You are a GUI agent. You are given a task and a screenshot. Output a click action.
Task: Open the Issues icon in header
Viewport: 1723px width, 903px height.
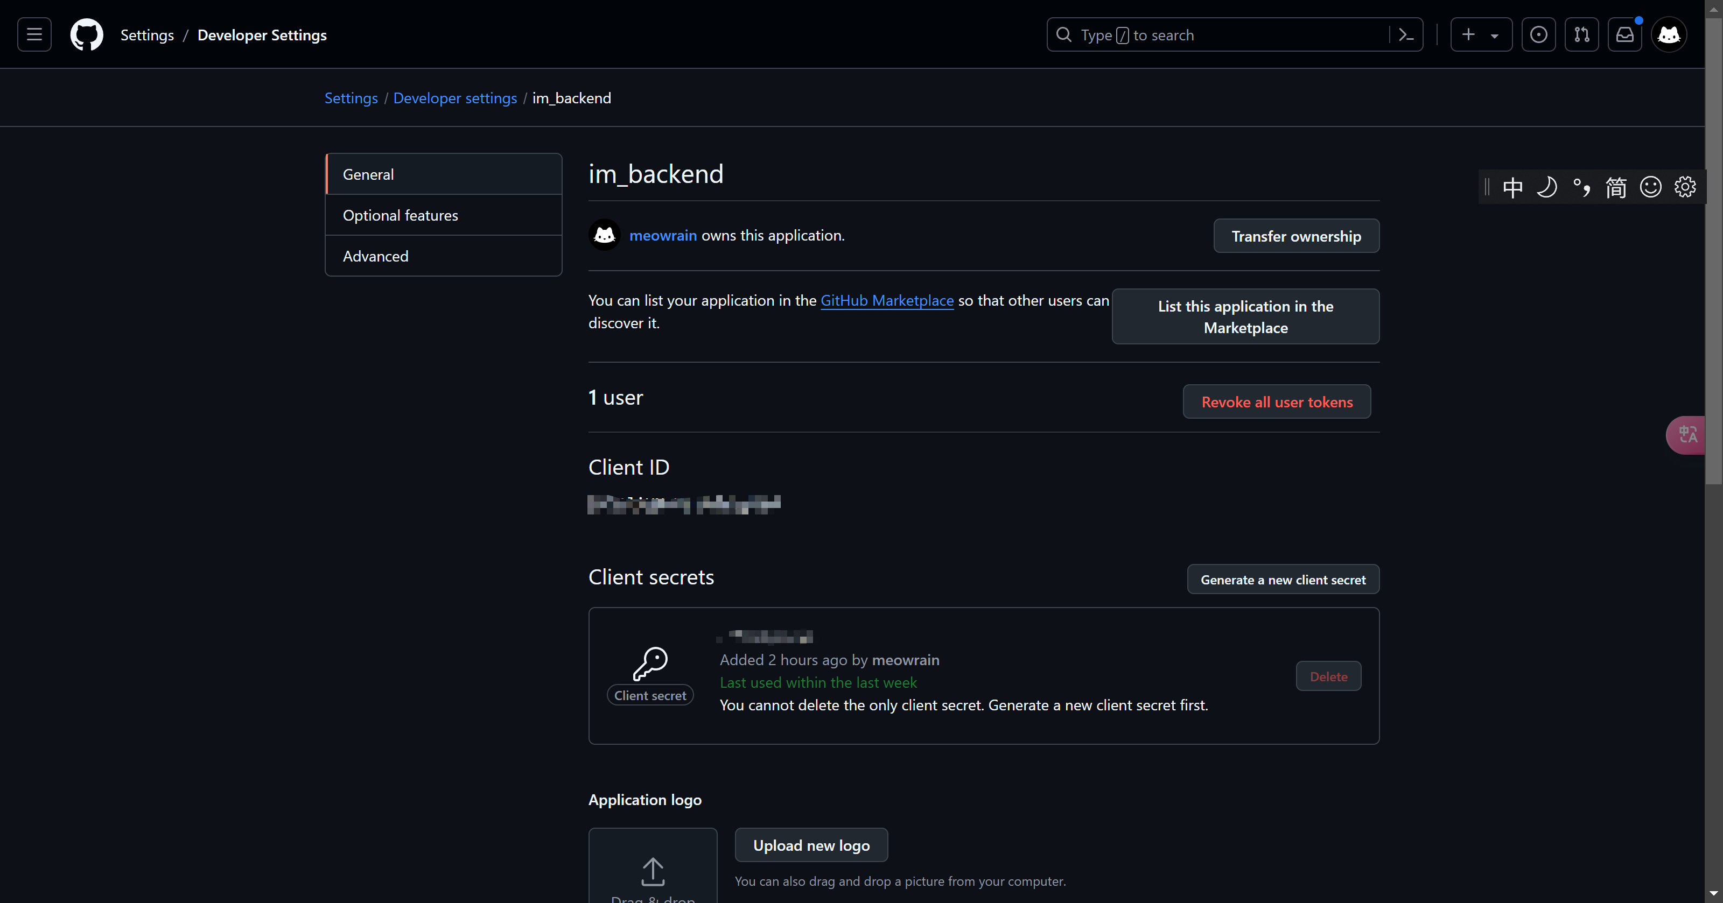pos(1538,35)
